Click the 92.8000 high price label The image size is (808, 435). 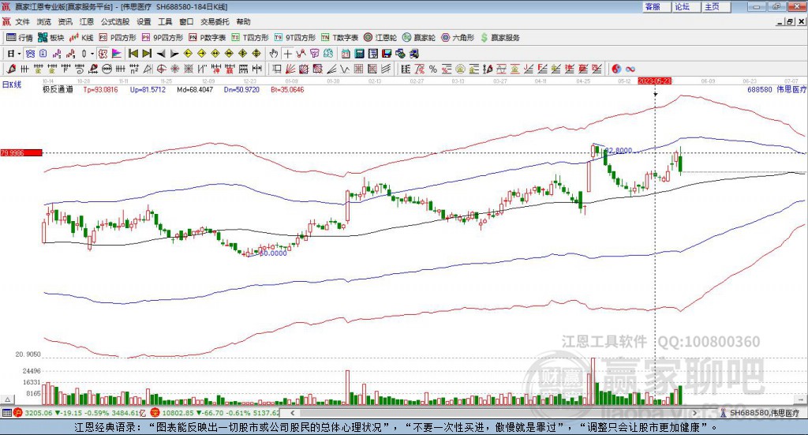(x=619, y=151)
